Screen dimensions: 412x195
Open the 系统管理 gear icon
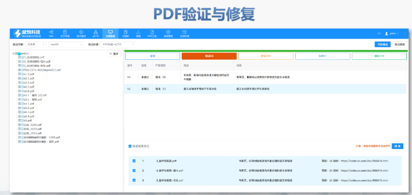[168, 32]
